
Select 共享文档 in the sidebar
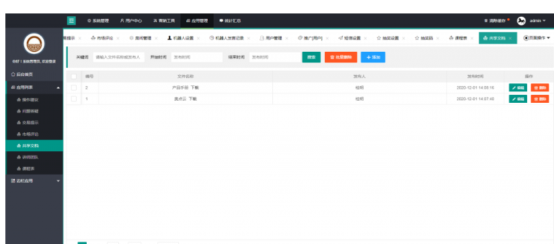tap(34, 145)
